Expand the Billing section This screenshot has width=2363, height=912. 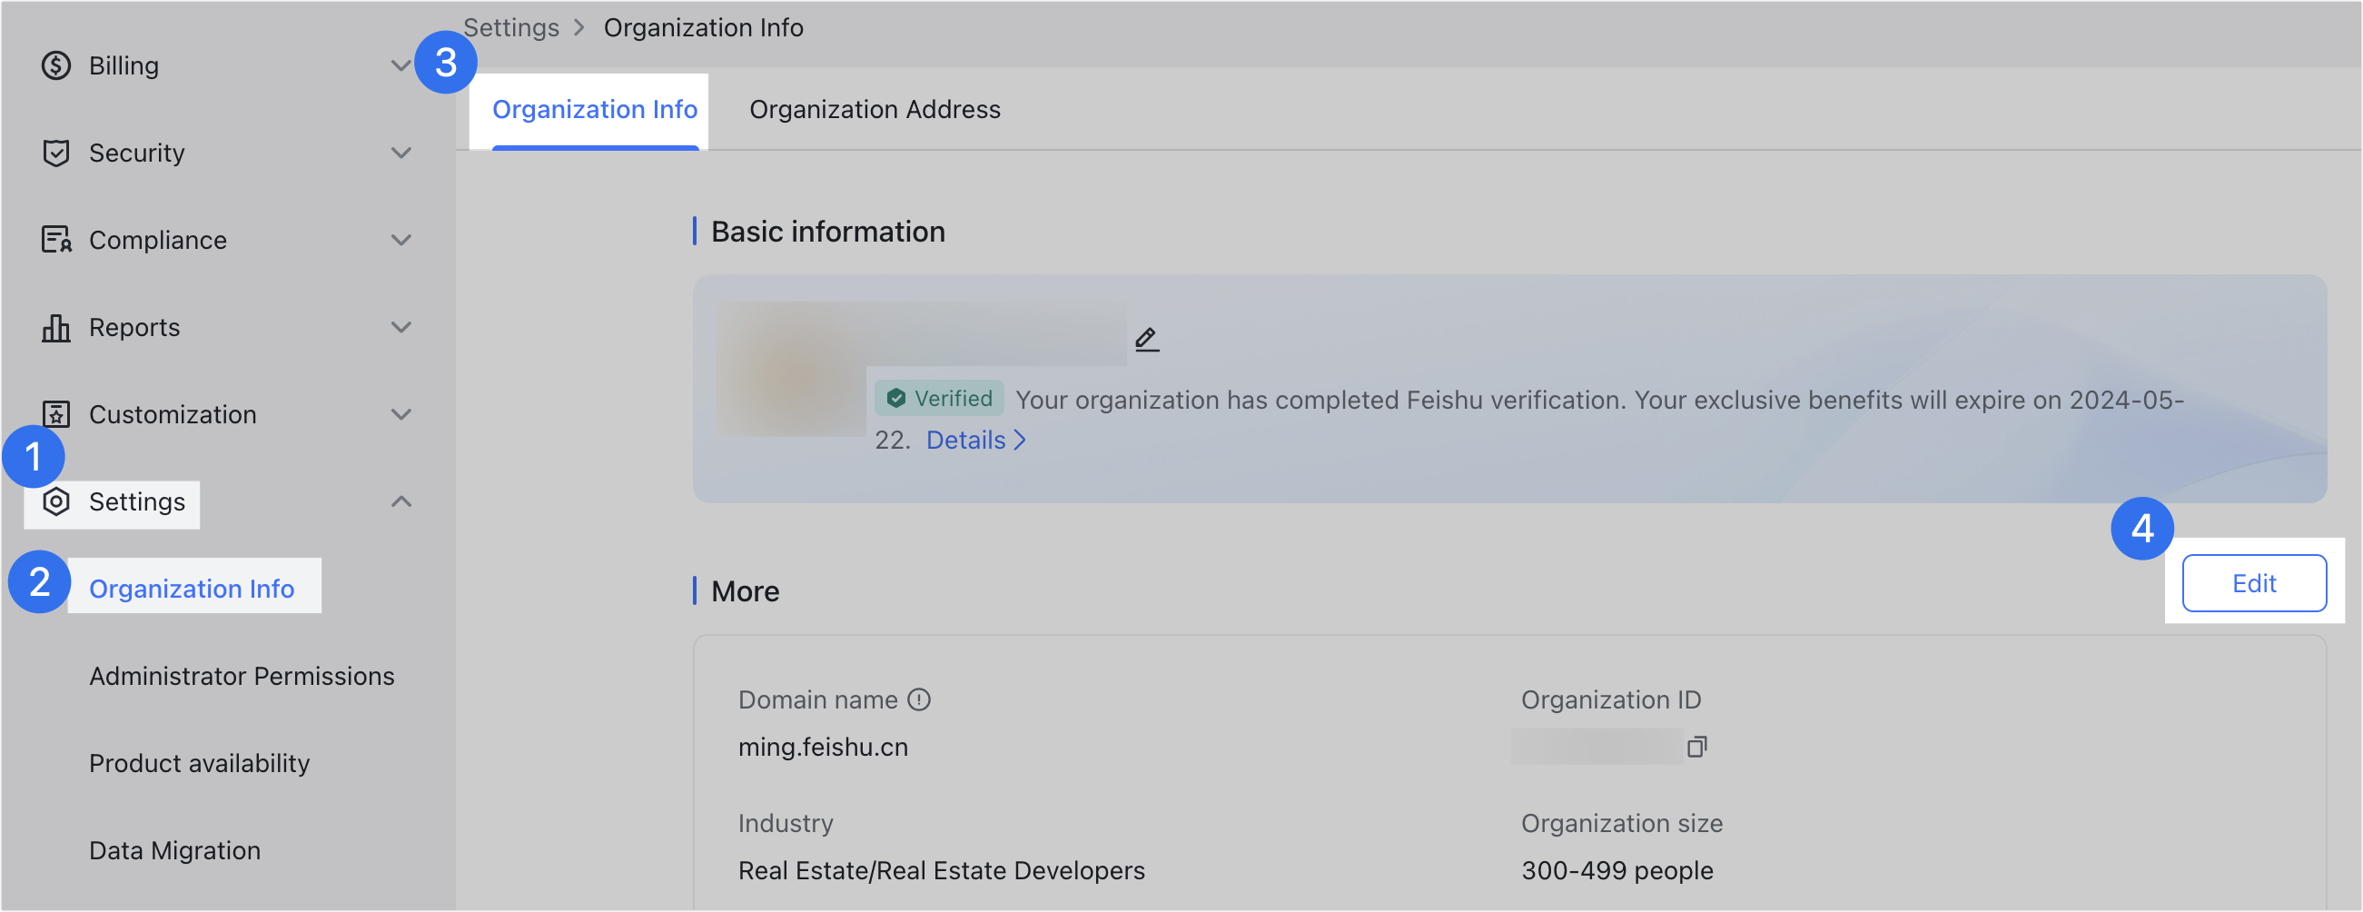tap(400, 65)
